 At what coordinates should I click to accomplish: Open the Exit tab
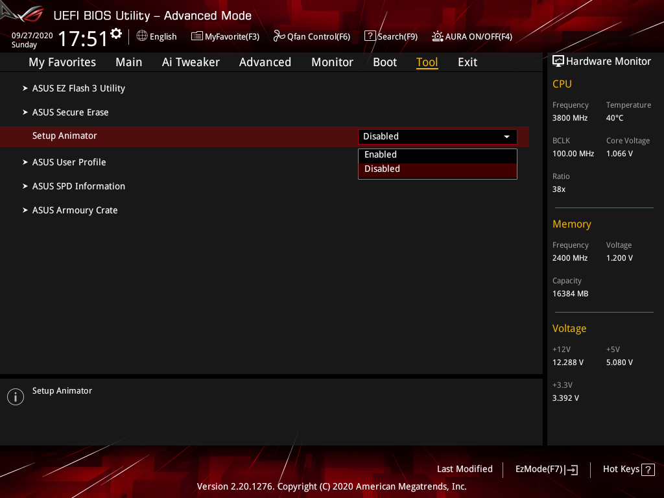coord(468,62)
